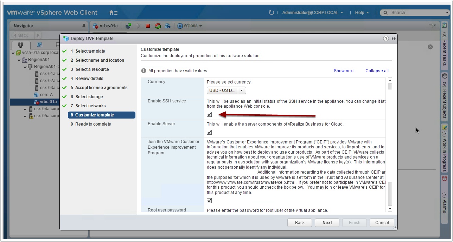Click the refresh icon in the header
This screenshot has width=453, height=242.
[271, 13]
